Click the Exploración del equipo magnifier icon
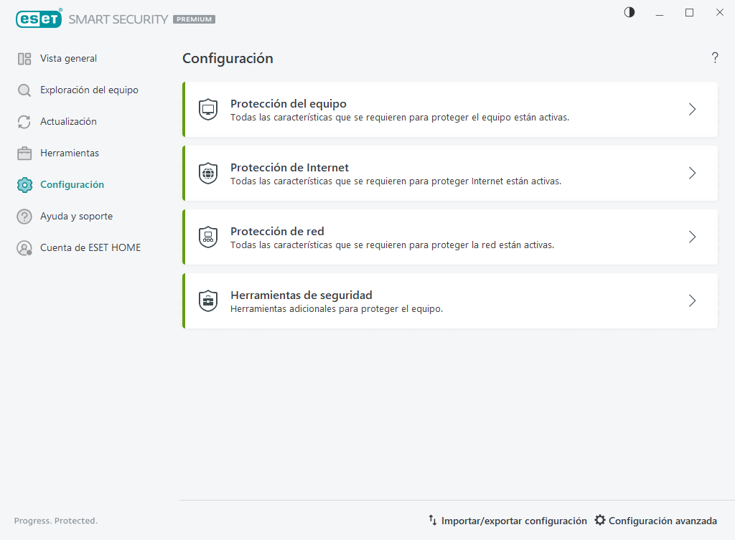735x540 pixels. click(24, 90)
